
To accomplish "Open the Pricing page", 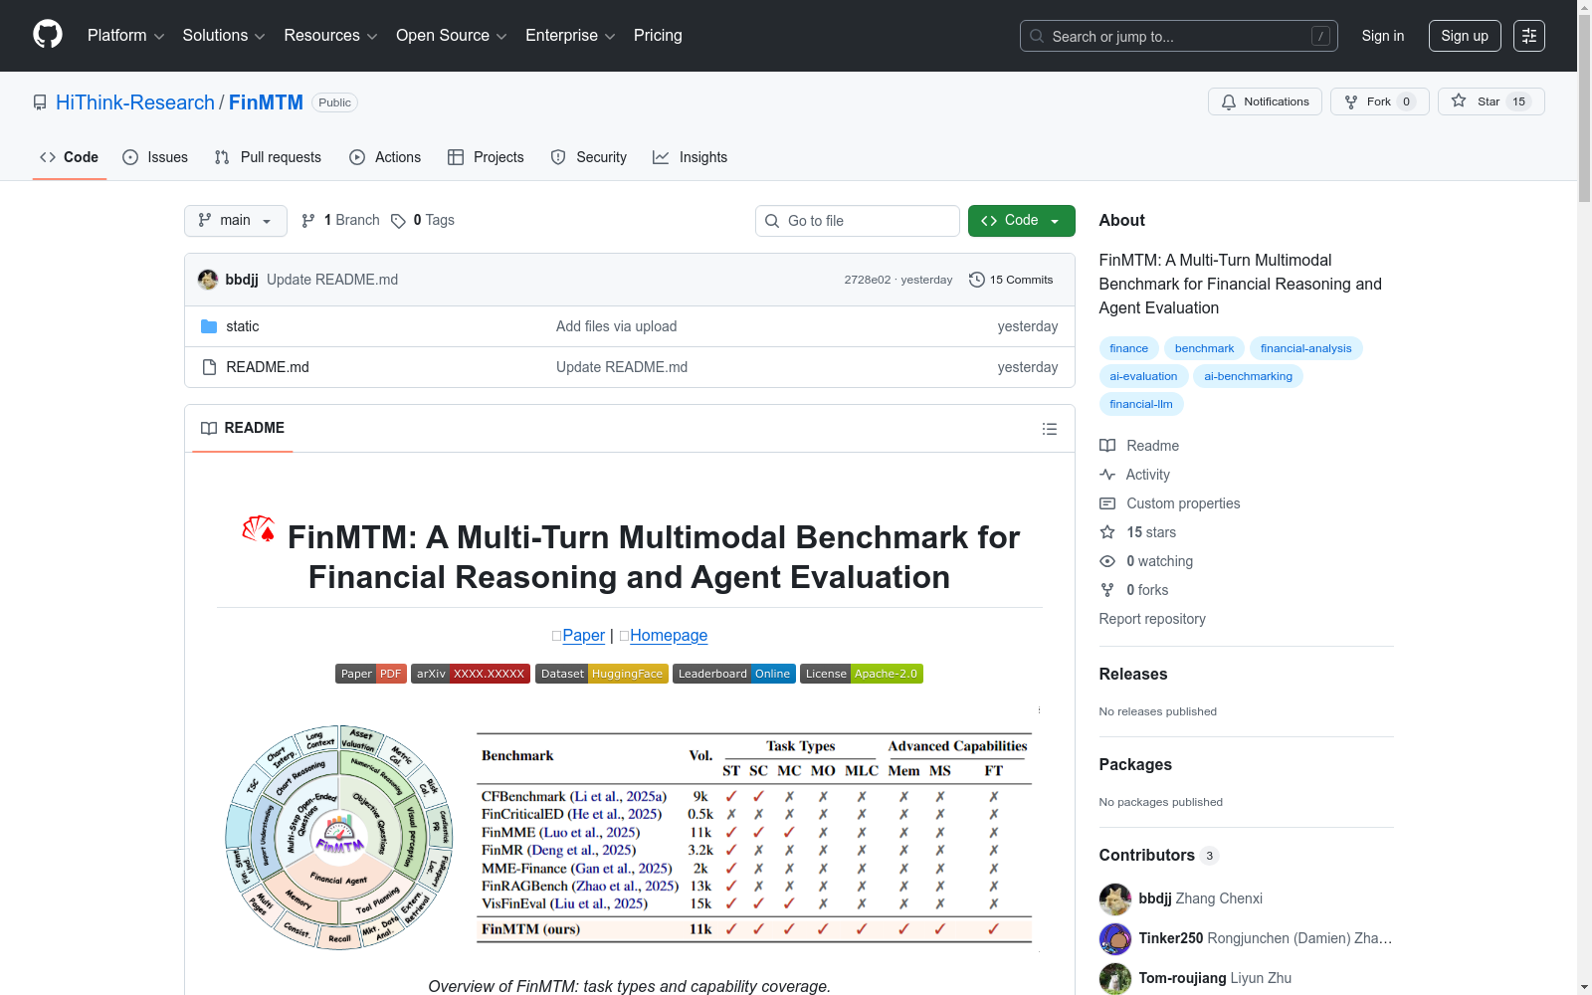I will [658, 36].
